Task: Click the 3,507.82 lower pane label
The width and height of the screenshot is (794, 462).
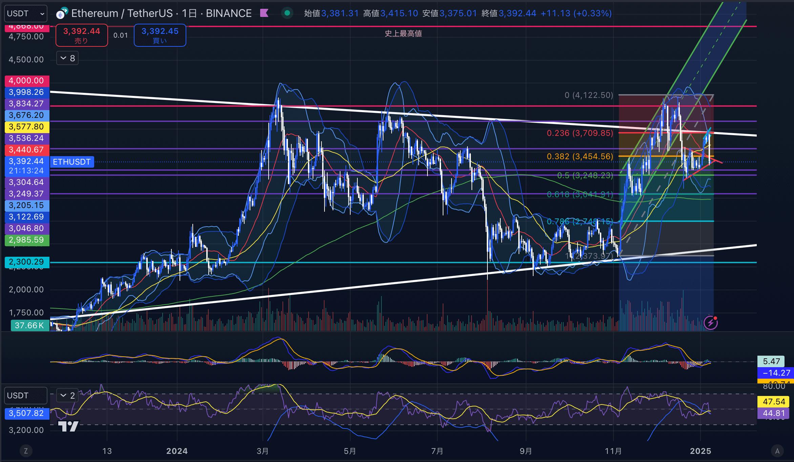Action: point(27,413)
